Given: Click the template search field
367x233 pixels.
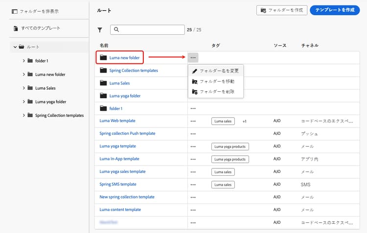Looking at the screenshot, I should pyautogui.click(x=147, y=30).
